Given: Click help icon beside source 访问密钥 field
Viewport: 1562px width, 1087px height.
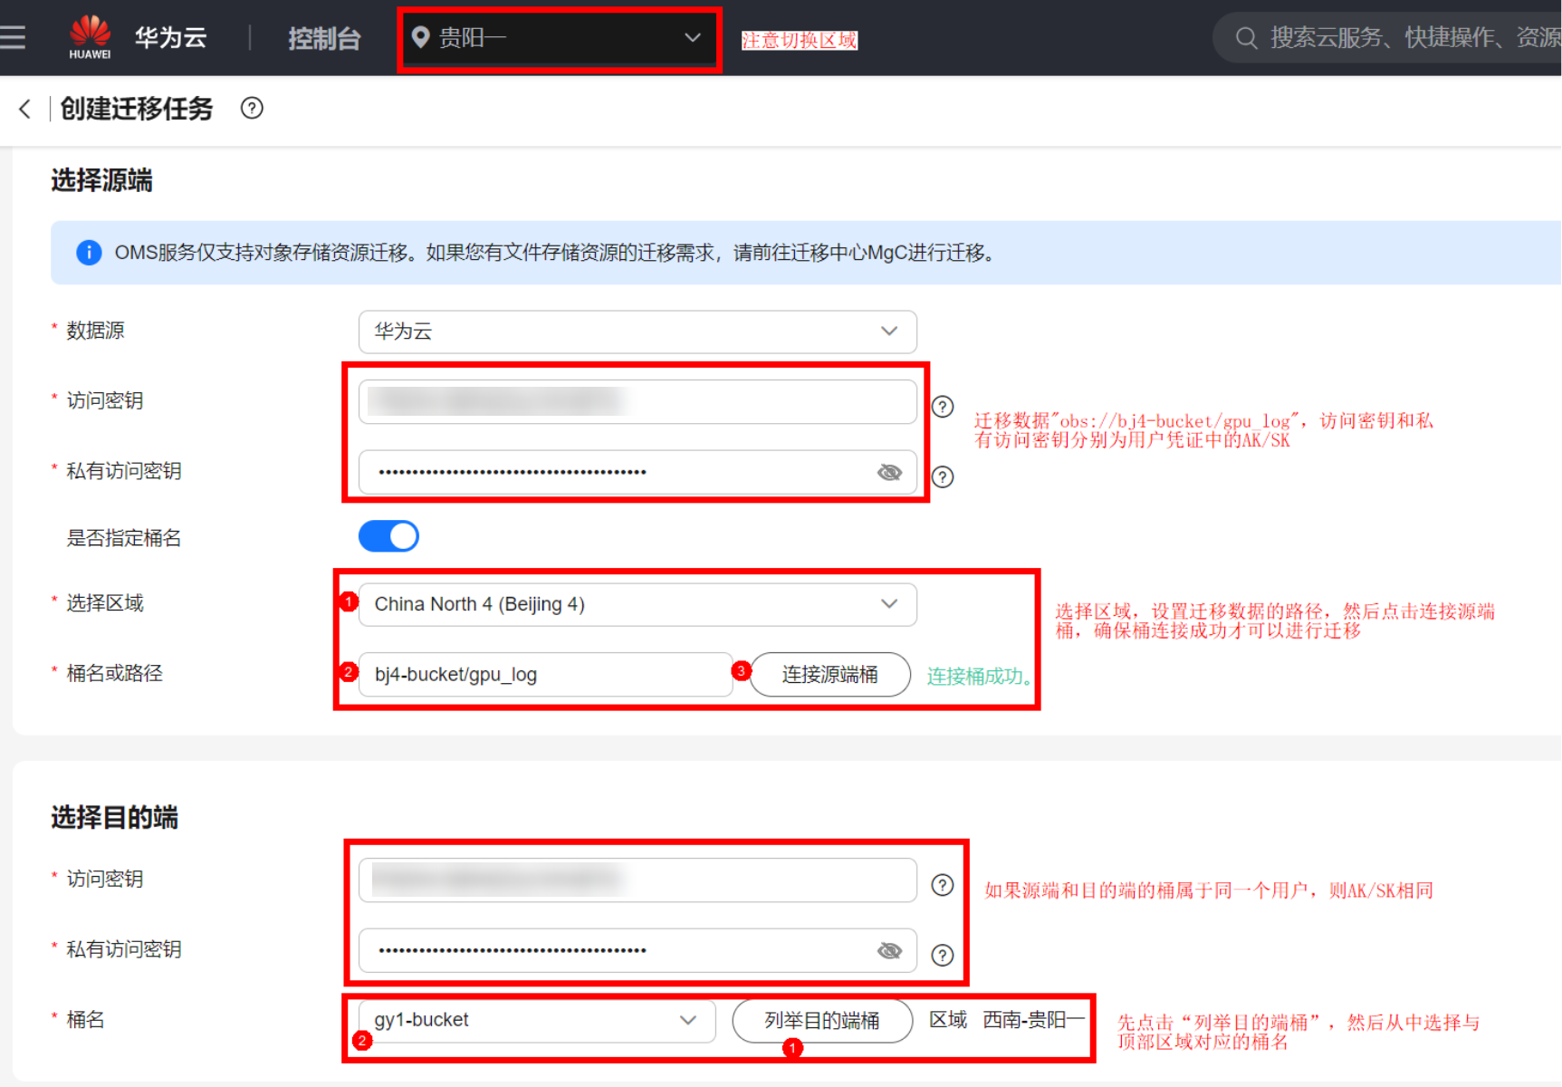Looking at the screenshot, I should coord(943,407).
